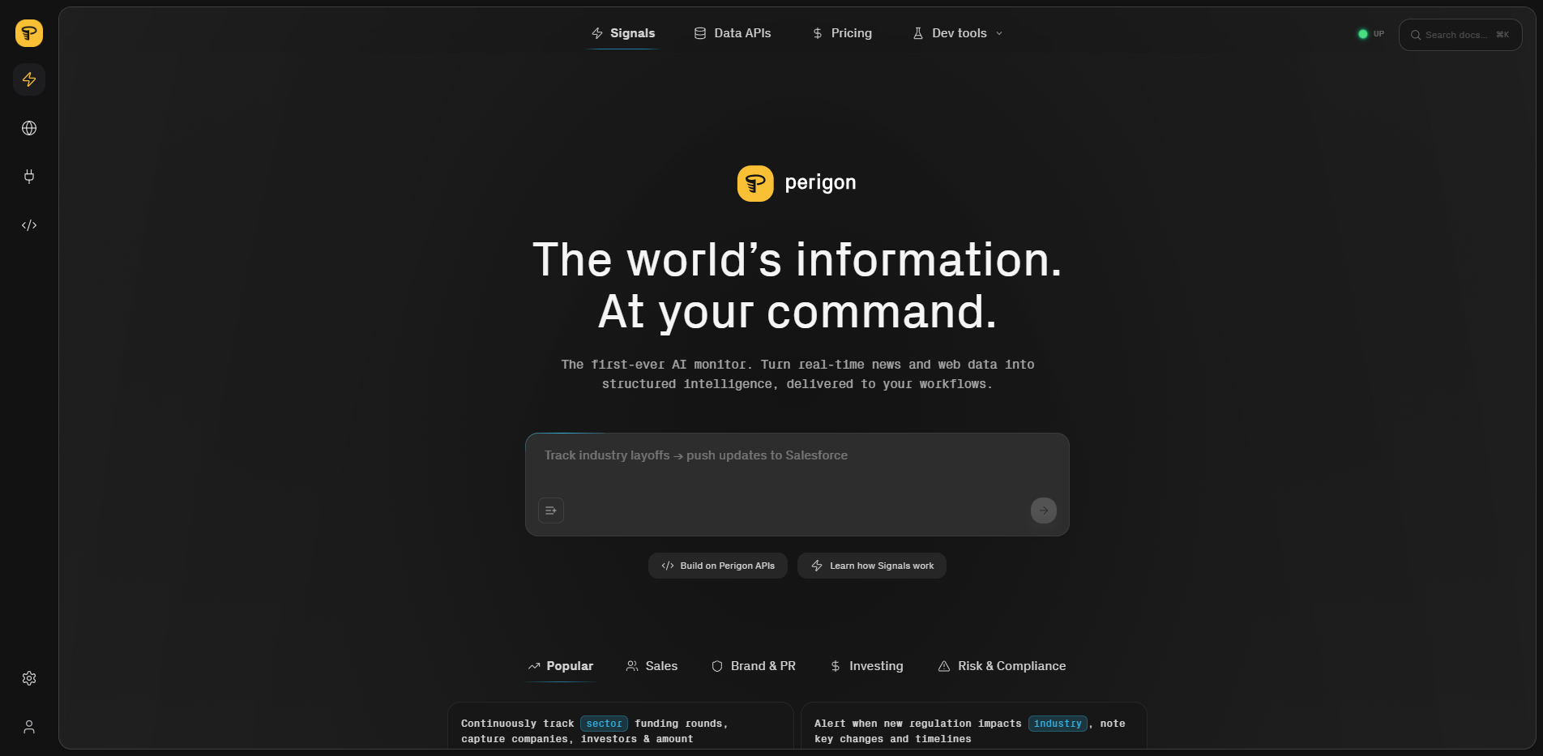Click the Perigon logo in the sidebar
1543x756 pixels.
(x=29, y=33)
